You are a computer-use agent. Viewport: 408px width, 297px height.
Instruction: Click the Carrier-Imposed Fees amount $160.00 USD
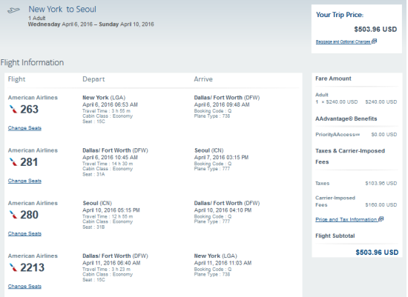(x=381, y=205)
